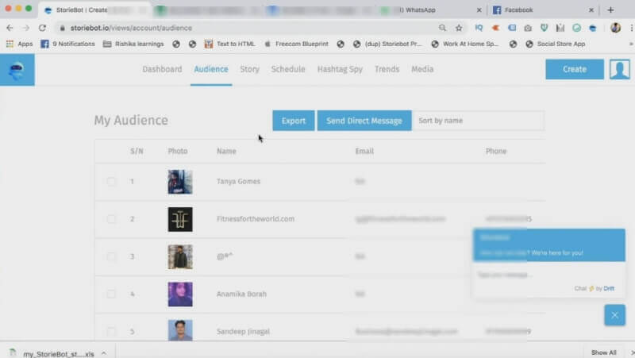Click Tanya Gomes profile photo
635x358 pixels.
pyautogui.click(x=180, y=182)
